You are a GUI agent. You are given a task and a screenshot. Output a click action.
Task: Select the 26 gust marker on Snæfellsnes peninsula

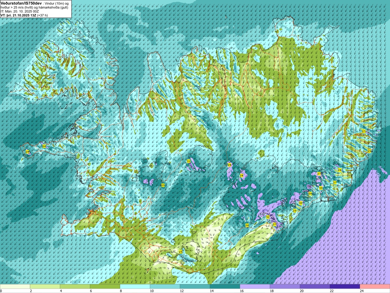(44, 146)
